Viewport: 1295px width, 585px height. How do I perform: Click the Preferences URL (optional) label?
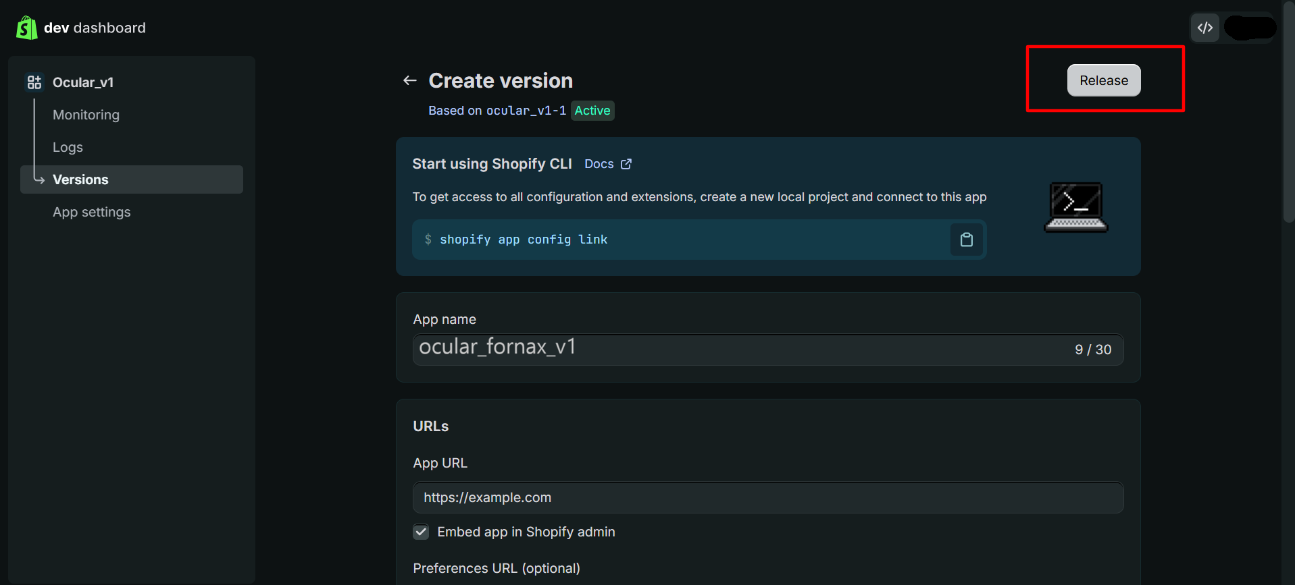[497, 568]
